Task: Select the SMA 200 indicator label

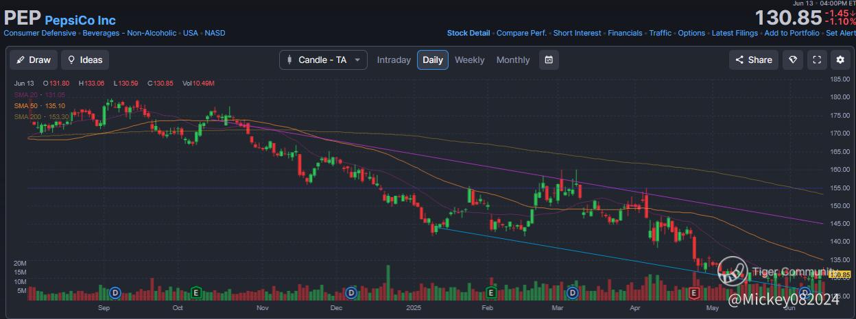Action: pyautogui.click(x=41, y=117)
